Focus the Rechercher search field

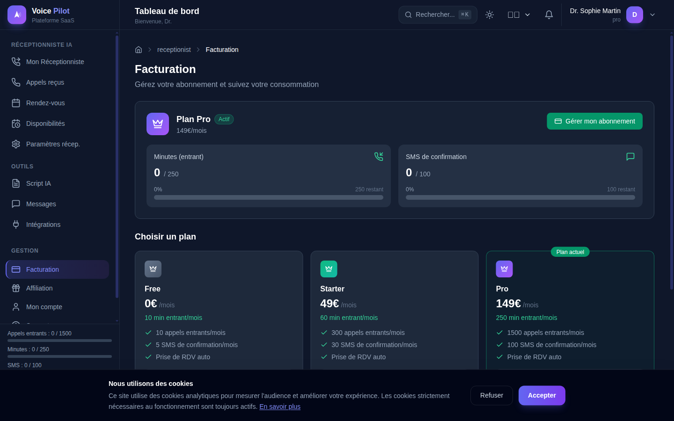tap(438, 15)
